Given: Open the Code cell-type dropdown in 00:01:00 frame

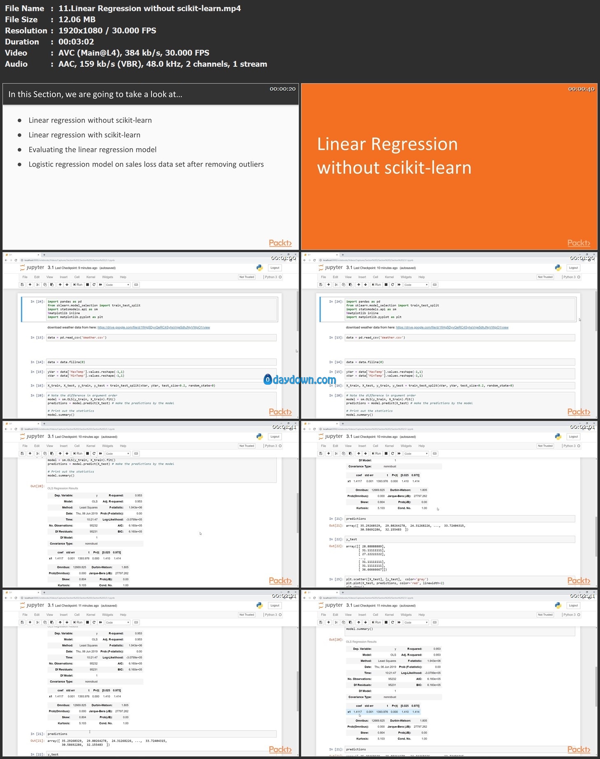Looking at the screenshot, I should 118,285.
